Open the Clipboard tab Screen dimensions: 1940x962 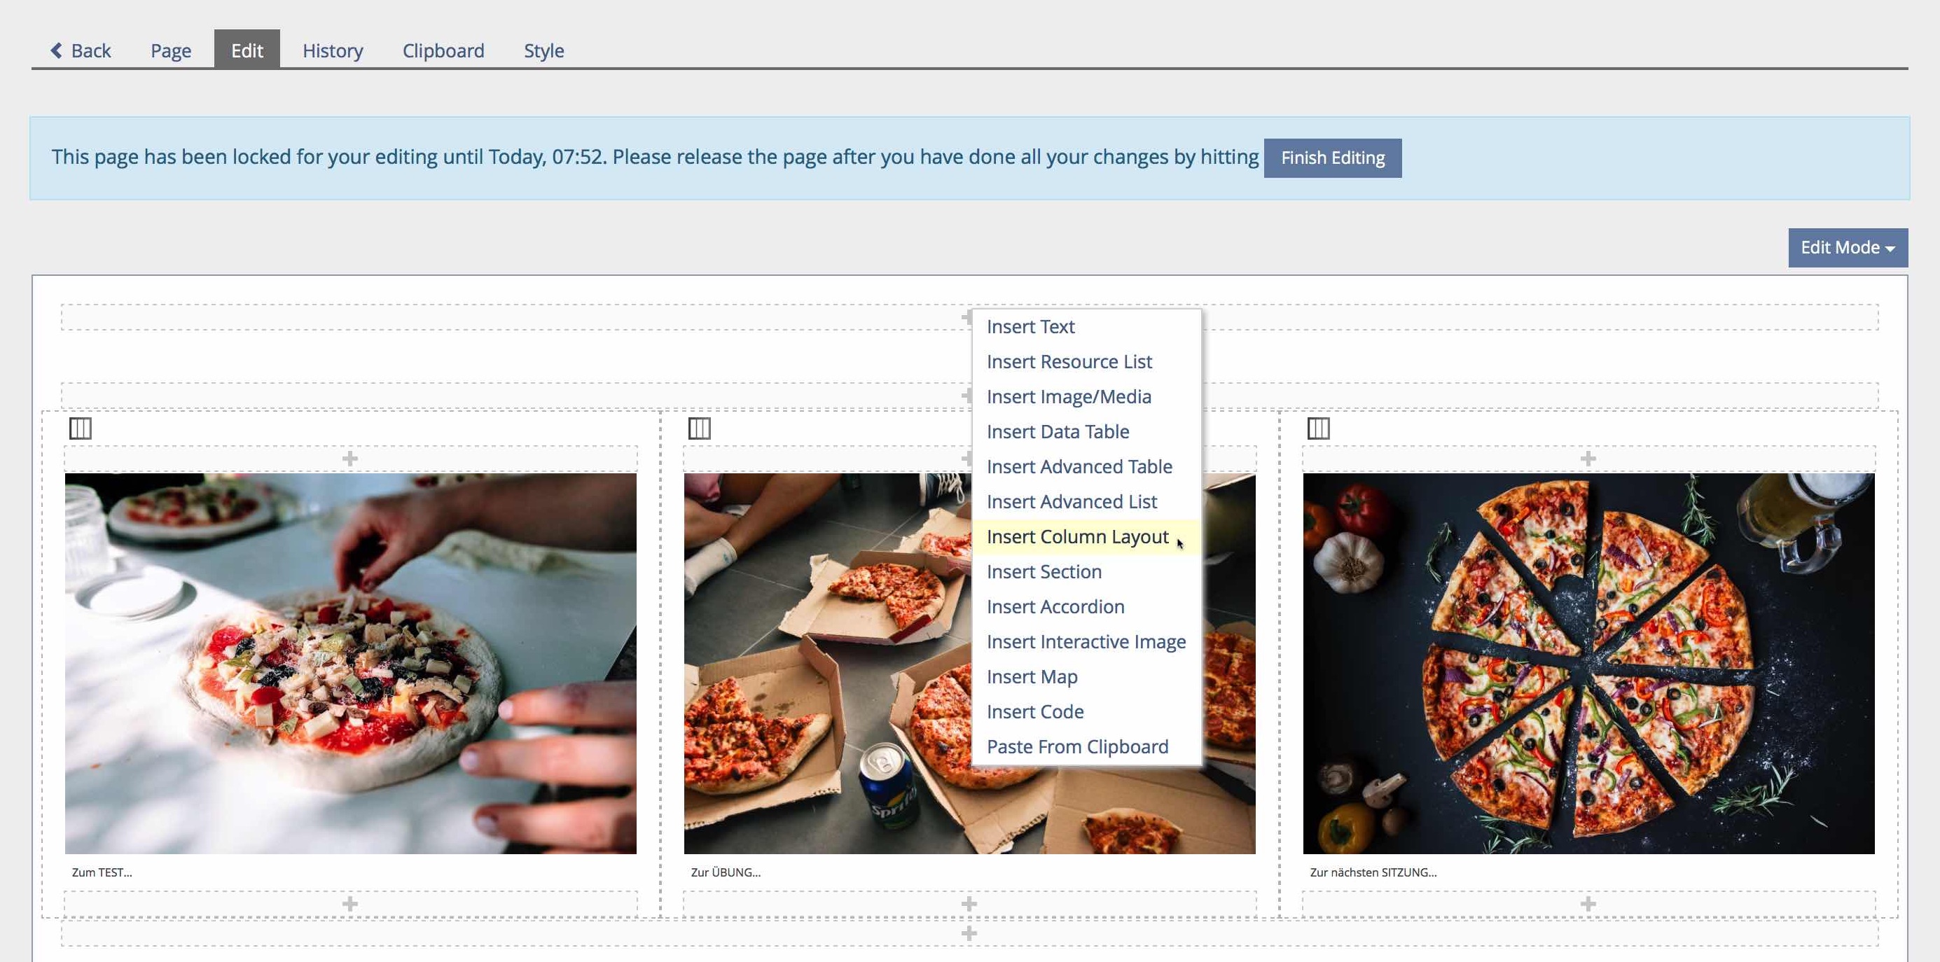click(x=443, y=50)
